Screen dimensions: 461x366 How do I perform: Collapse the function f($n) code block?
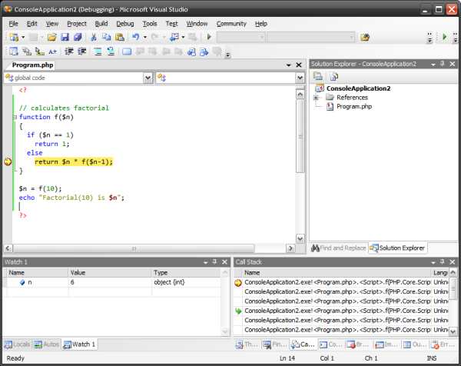pyautogui.click(x=15, y=117)
